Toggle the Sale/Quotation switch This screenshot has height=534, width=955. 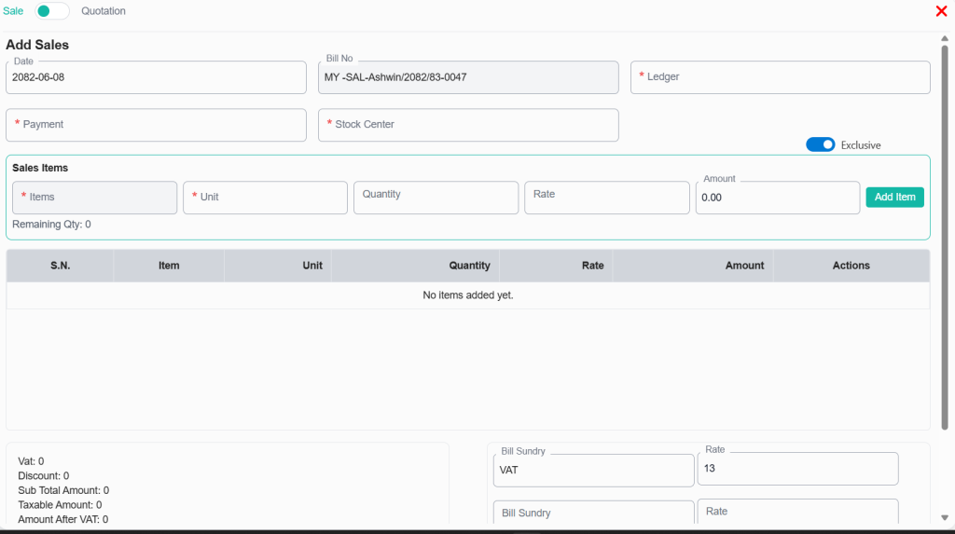(x=52, y=11)
